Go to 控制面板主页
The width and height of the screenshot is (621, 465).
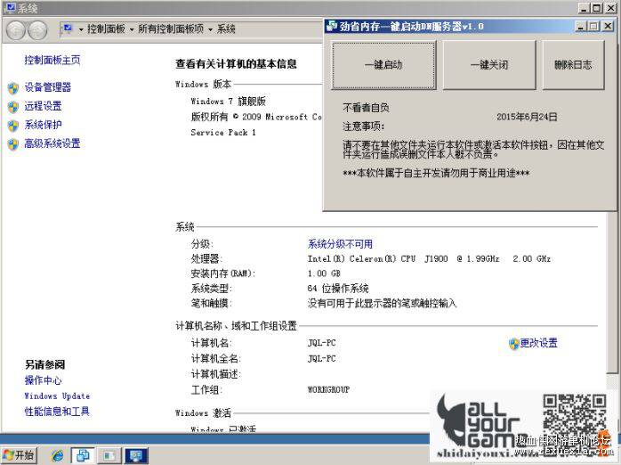pos(52,60)
